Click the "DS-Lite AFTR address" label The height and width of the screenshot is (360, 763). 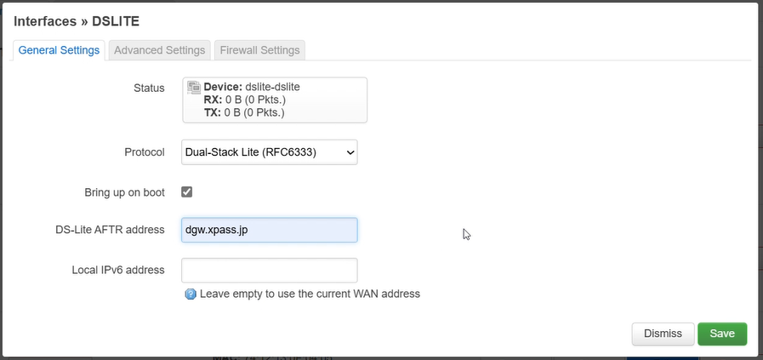click(x=109, y=230)
